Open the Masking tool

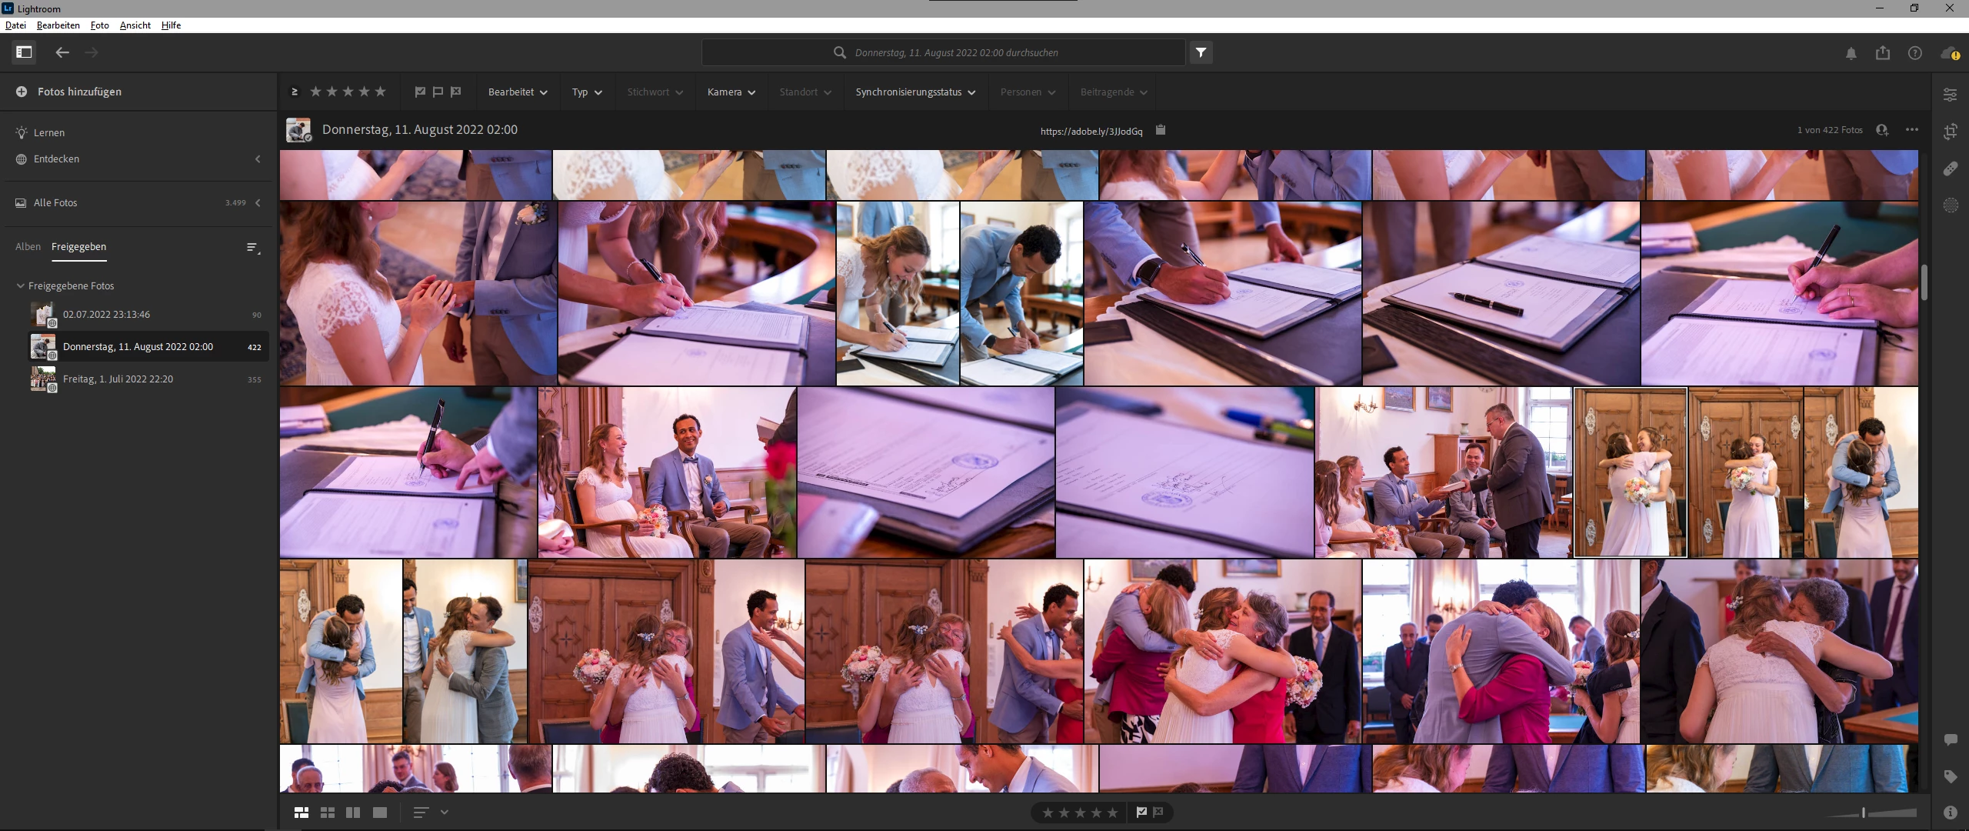[x=1950, y=205]
